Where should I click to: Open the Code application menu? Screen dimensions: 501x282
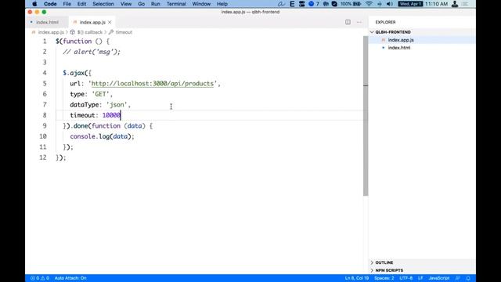[50, 4]
